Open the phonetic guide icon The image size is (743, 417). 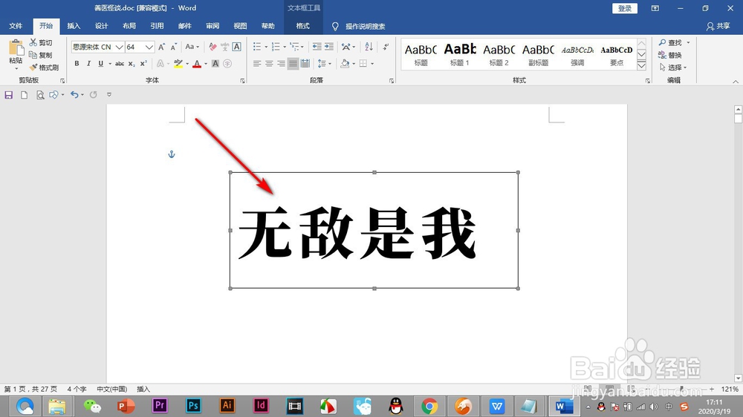(x=224, y=47)
